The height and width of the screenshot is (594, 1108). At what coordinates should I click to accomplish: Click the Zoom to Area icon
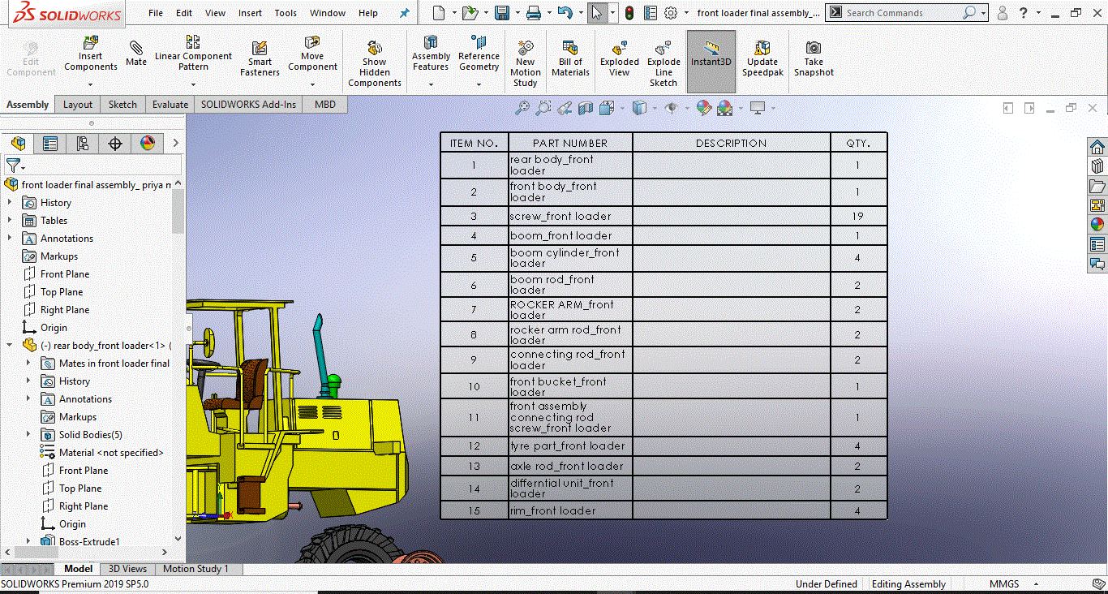(543, 108)
